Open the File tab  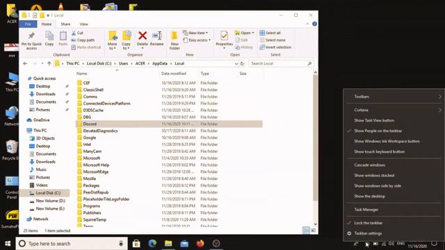point(28,24)
